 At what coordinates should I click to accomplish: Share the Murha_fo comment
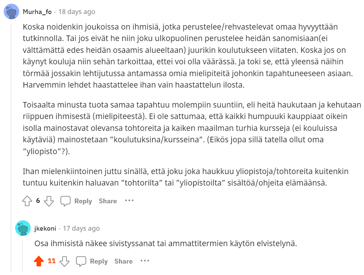click(x=108, y=201)
